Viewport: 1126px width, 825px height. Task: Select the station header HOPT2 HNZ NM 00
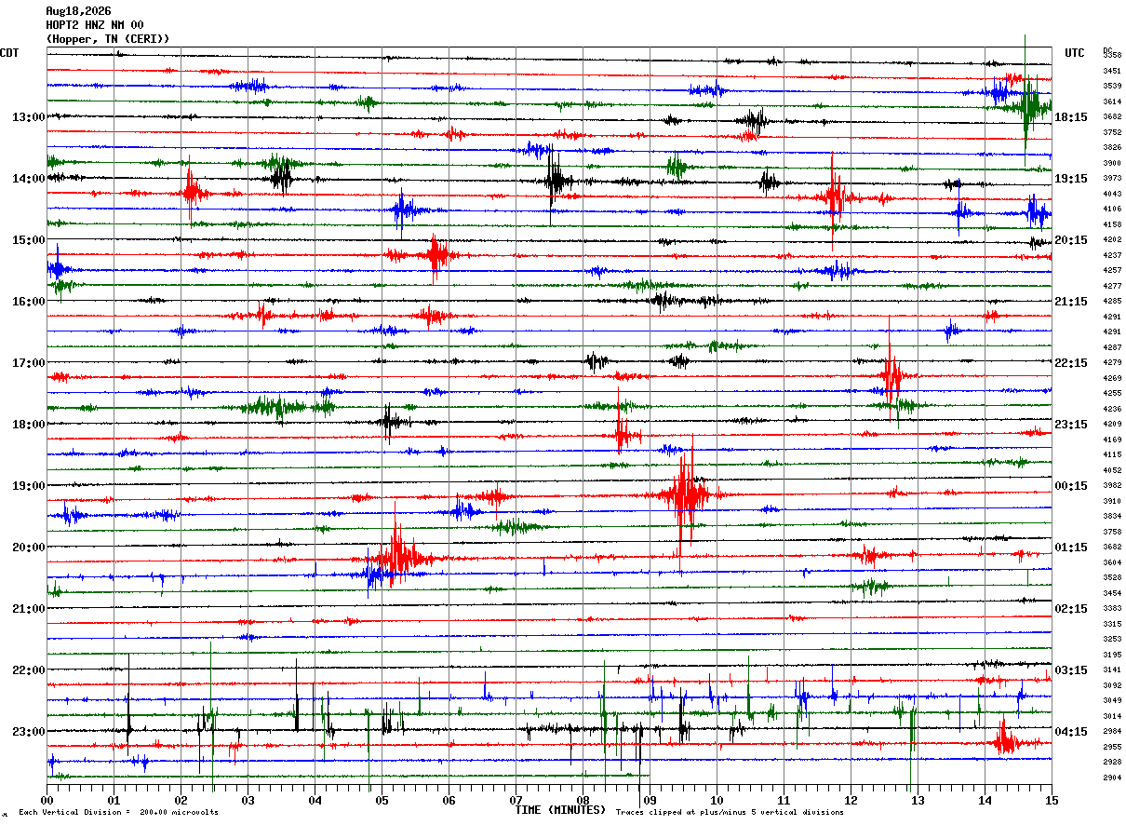[x=95, y=25]
